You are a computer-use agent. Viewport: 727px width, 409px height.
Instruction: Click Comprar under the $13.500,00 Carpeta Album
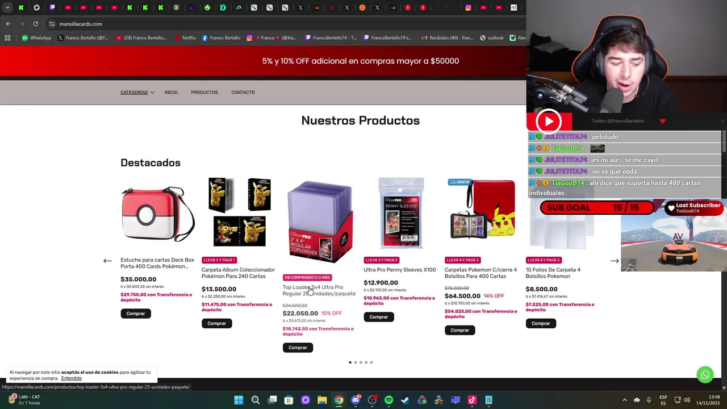[x=216, y=323]
